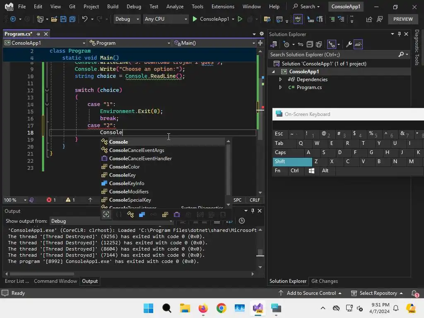Open the ConsoleApp1 startup project dropdown arrow

point(233,19)
